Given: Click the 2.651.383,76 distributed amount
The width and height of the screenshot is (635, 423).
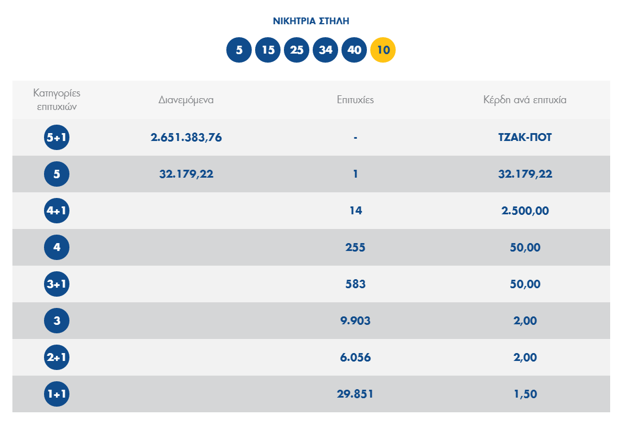Looking at the screenshot, I should (x=186, y=138).
